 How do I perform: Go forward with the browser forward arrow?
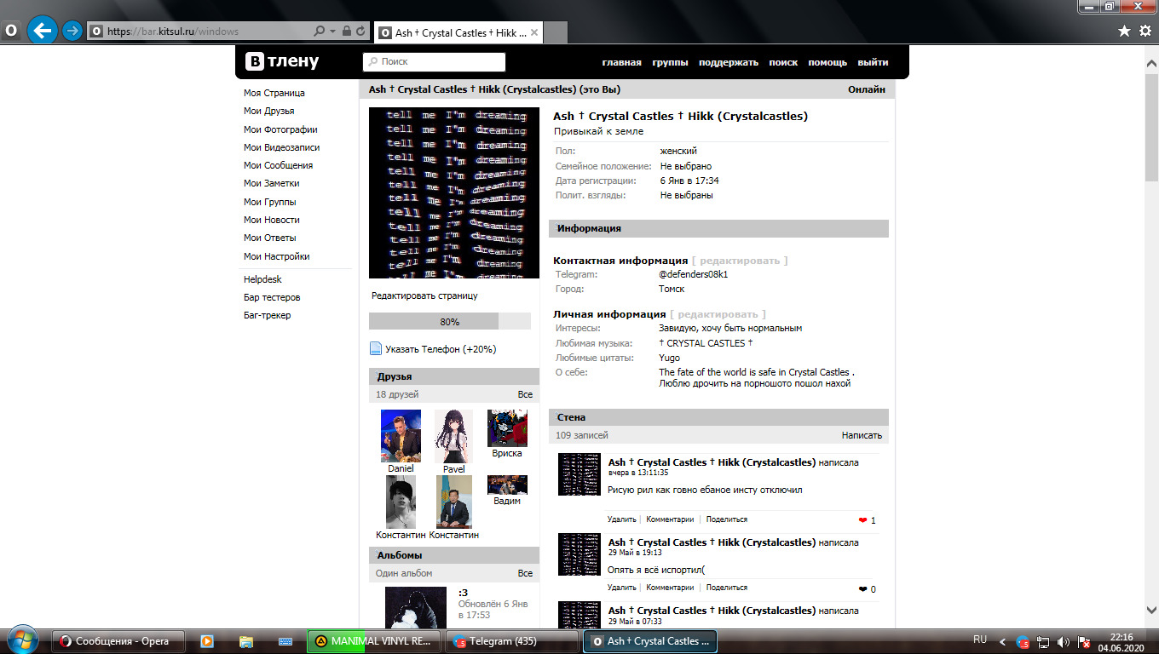click(x=72, y=31)
